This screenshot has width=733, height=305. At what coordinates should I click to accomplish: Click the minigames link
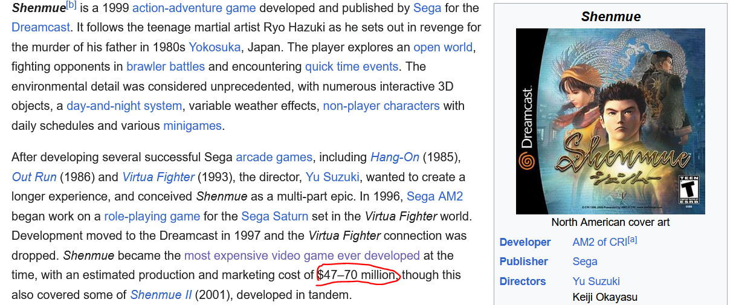click(192, 126)
